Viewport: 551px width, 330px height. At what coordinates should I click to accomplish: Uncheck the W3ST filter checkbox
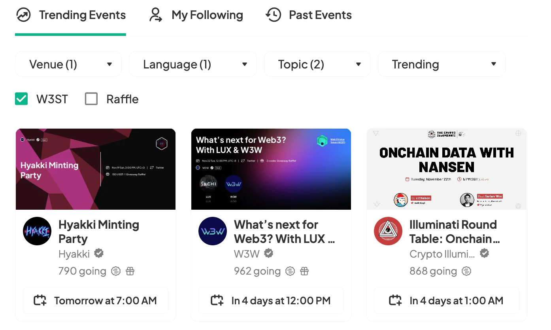[x=21, y=99]
